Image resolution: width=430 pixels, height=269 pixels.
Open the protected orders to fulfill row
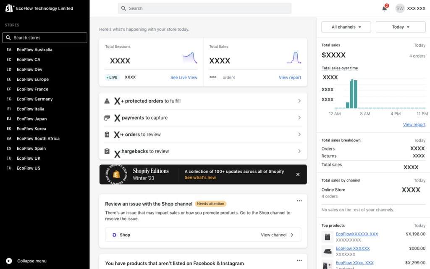tap(203, 101)
